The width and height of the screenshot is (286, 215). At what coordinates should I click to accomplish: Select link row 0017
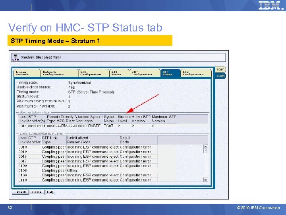coord(87,161)
